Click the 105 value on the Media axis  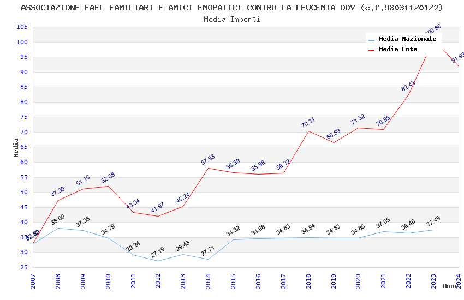point(22,27)
